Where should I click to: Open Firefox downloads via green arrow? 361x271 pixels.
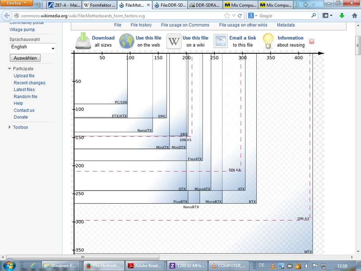(x=342, y=16)
